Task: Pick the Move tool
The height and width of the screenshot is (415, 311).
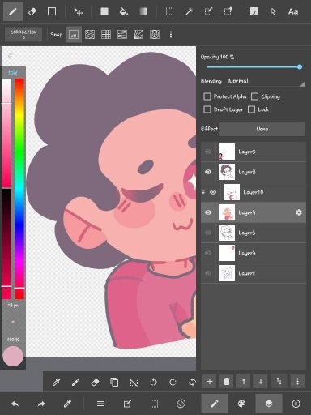Action: (79, 11)
